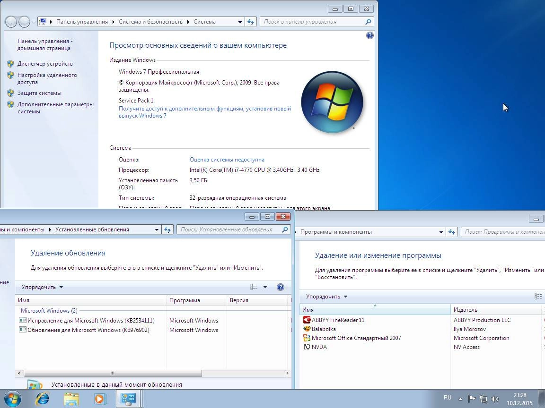This screenshot has width=545, height=408.
Task: Click the get more features Windows 7 link
Action: pyautogui.click(x=205, y=112)
